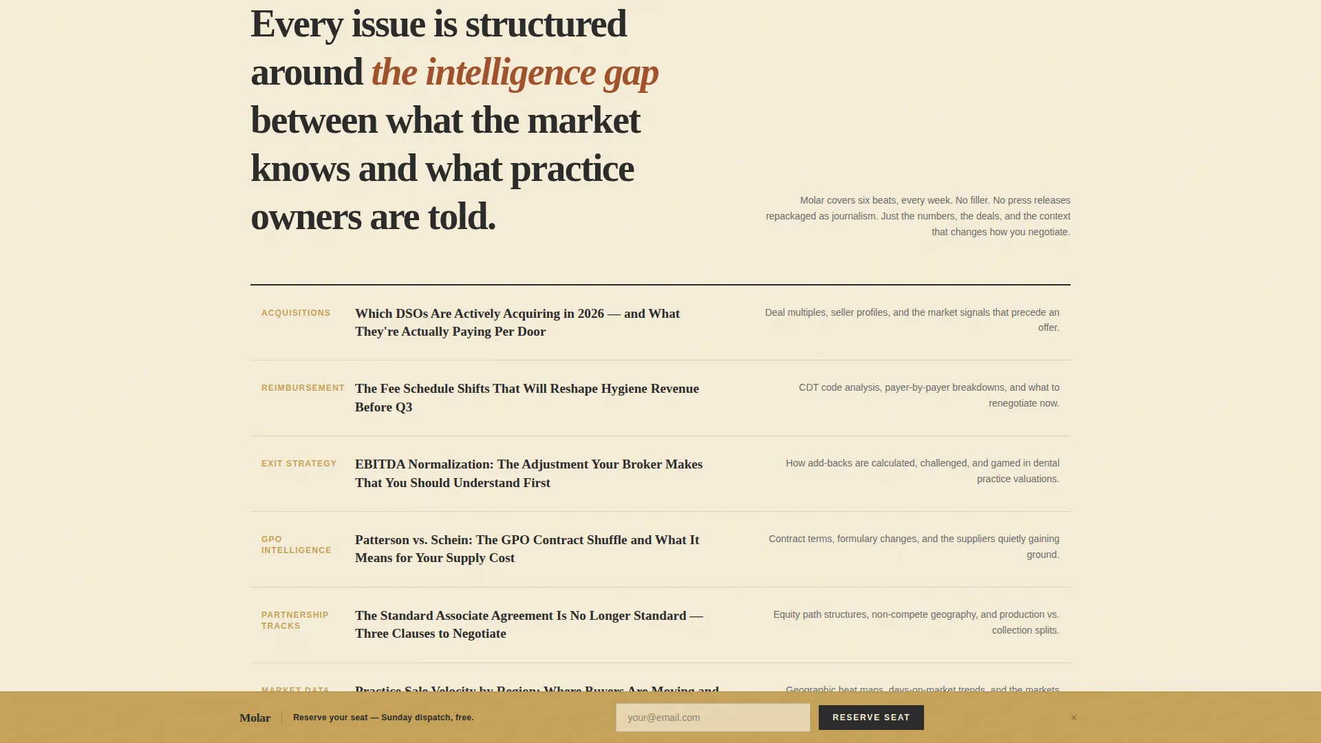Click the equity path structures description text
1321x743 pixels.
(916, 622)
